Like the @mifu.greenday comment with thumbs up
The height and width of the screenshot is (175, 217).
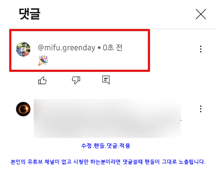tap(42, 80)
